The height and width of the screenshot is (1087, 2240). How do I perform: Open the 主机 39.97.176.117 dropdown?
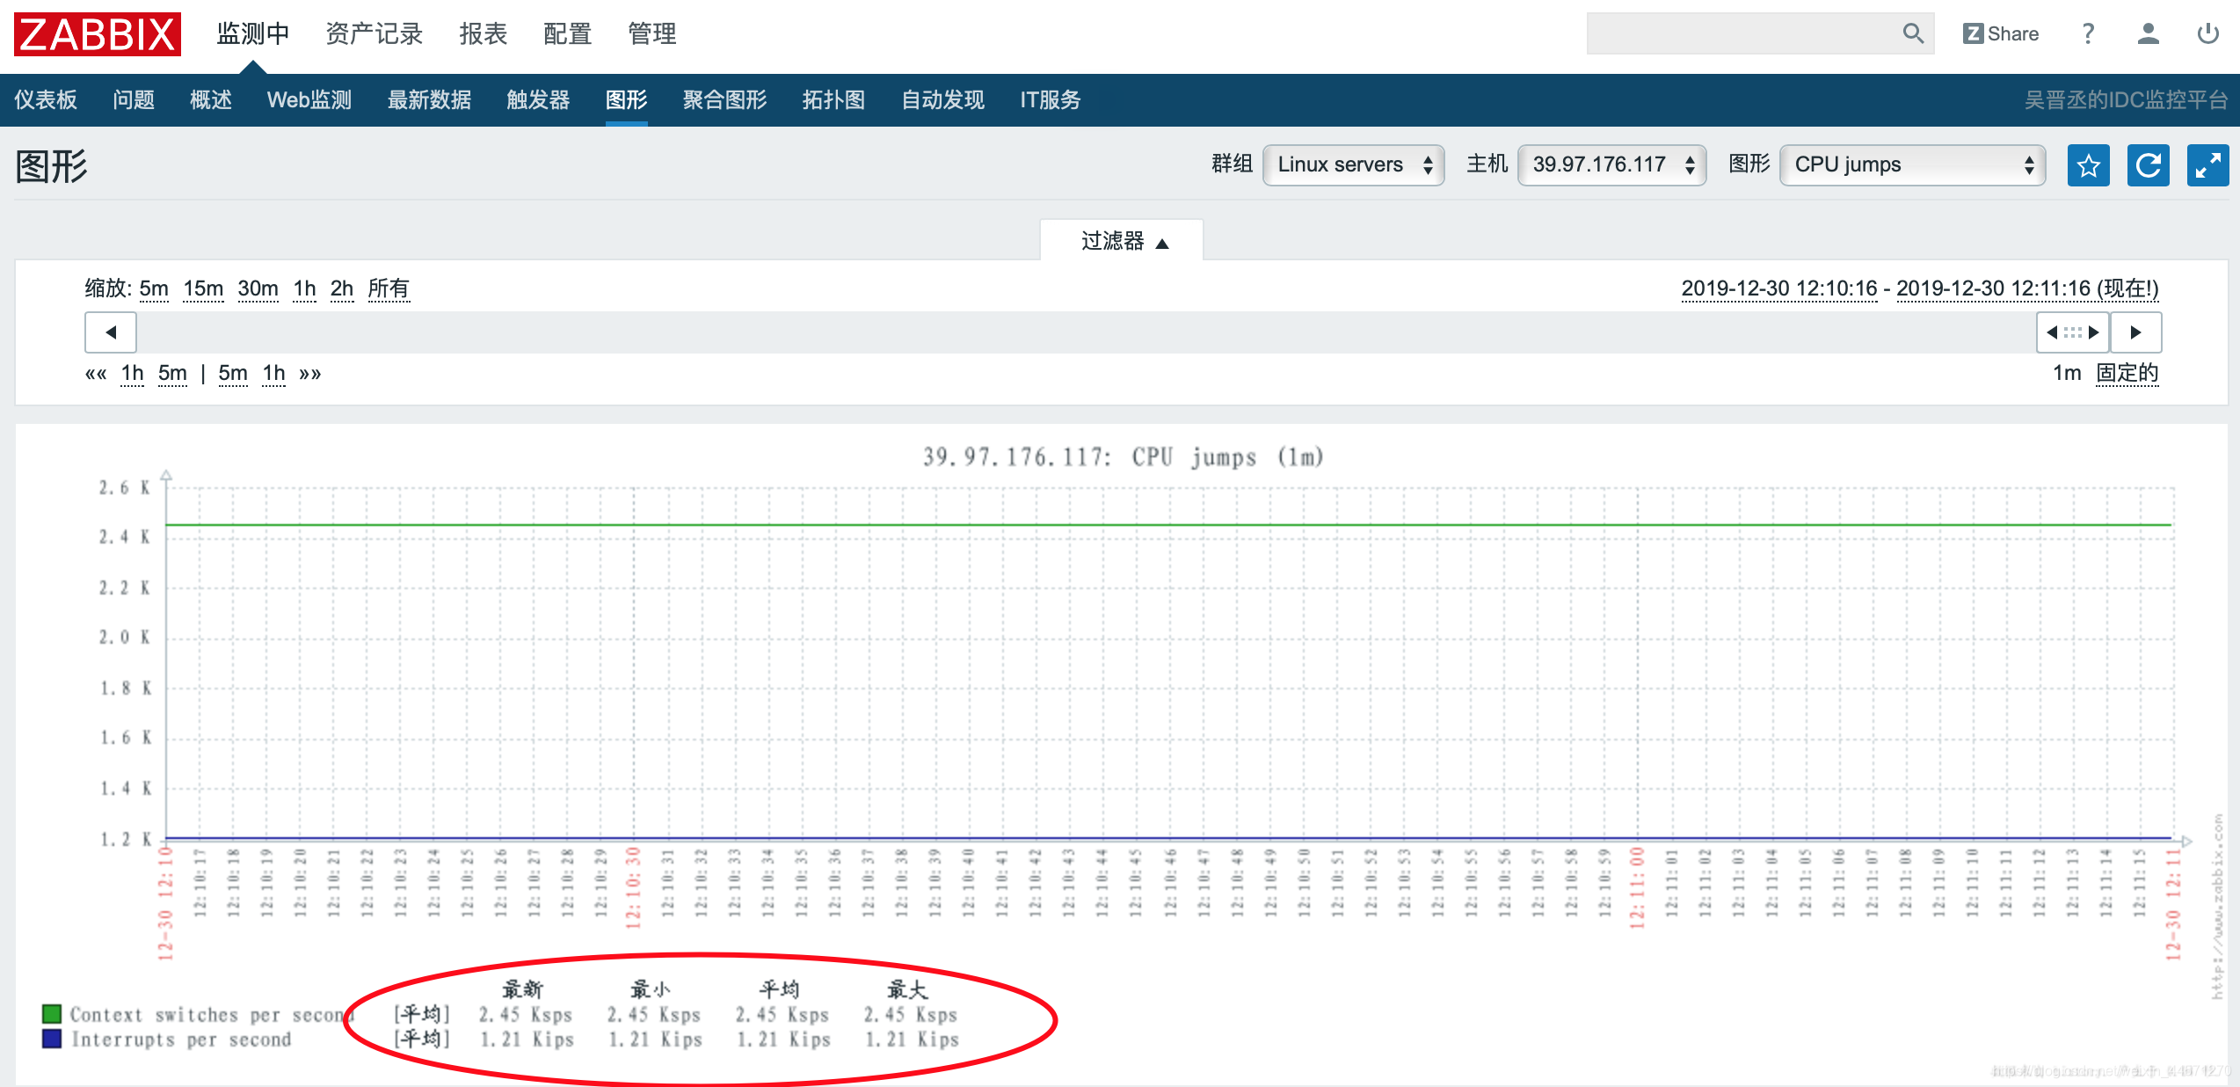coord(1611,165)
